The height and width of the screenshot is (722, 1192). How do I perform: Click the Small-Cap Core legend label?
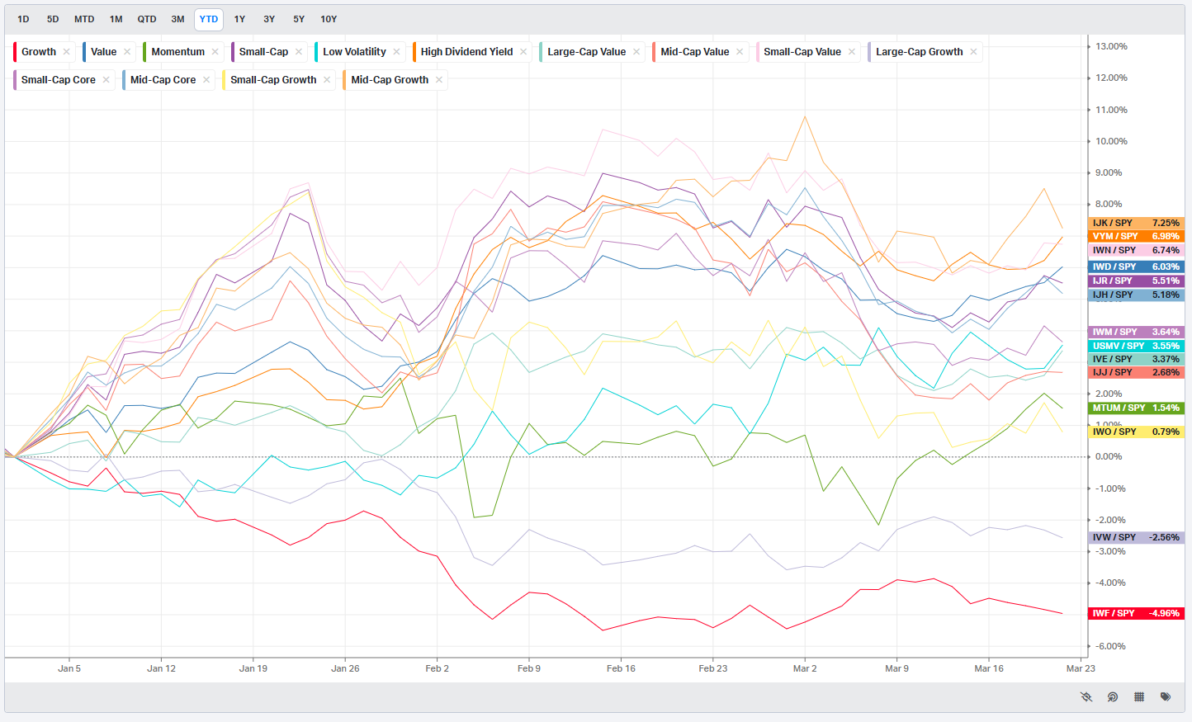(x=59, y=80)
